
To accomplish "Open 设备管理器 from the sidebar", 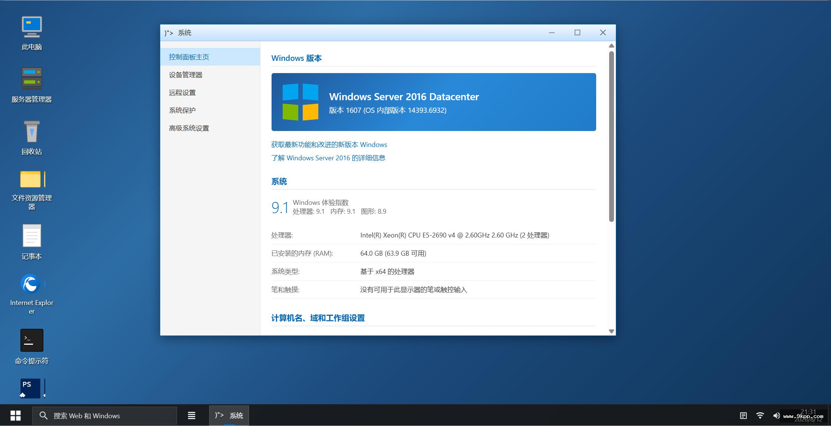I will point(210,75).
